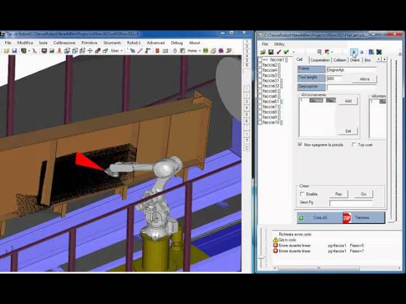Screen dimensions: 406x304
Task: Open dropdown arrow next to shield icon
Action: 29,51
